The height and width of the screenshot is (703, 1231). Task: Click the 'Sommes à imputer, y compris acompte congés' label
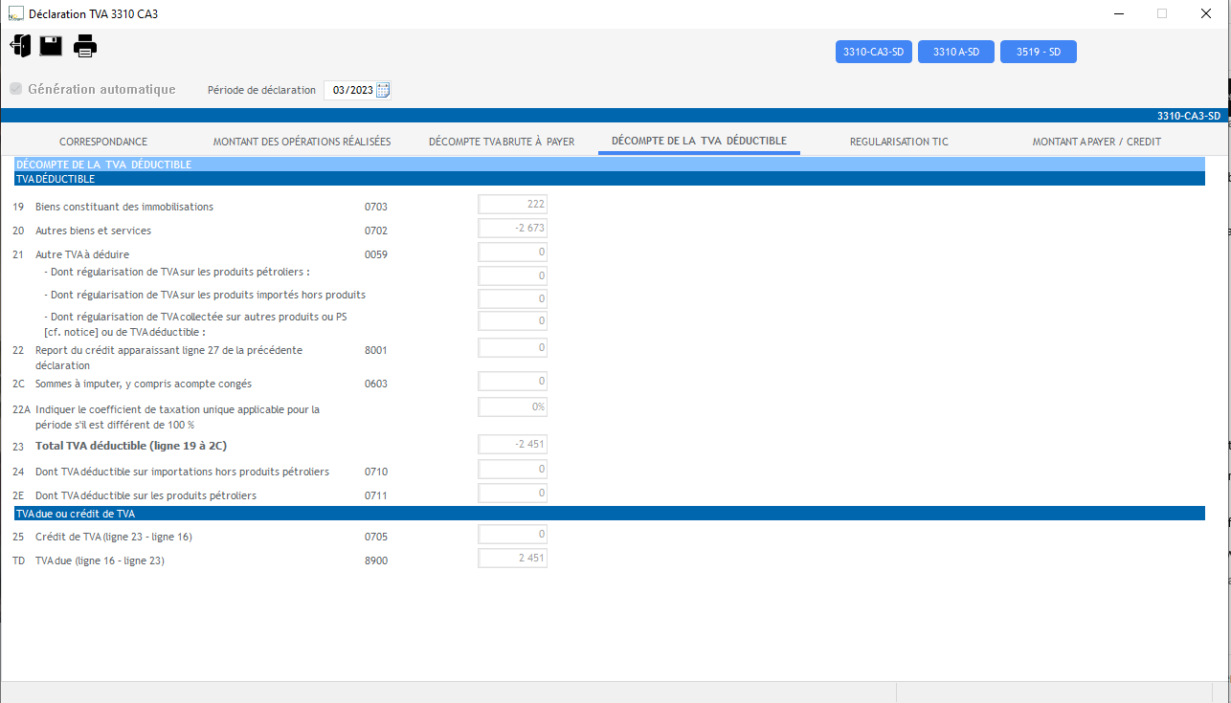(x=144, y=384)
